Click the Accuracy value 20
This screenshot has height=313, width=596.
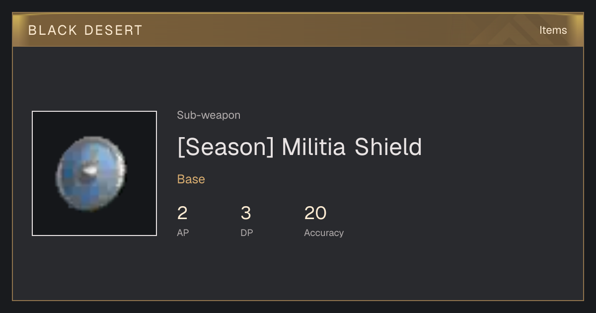click(x=315, y=213)
